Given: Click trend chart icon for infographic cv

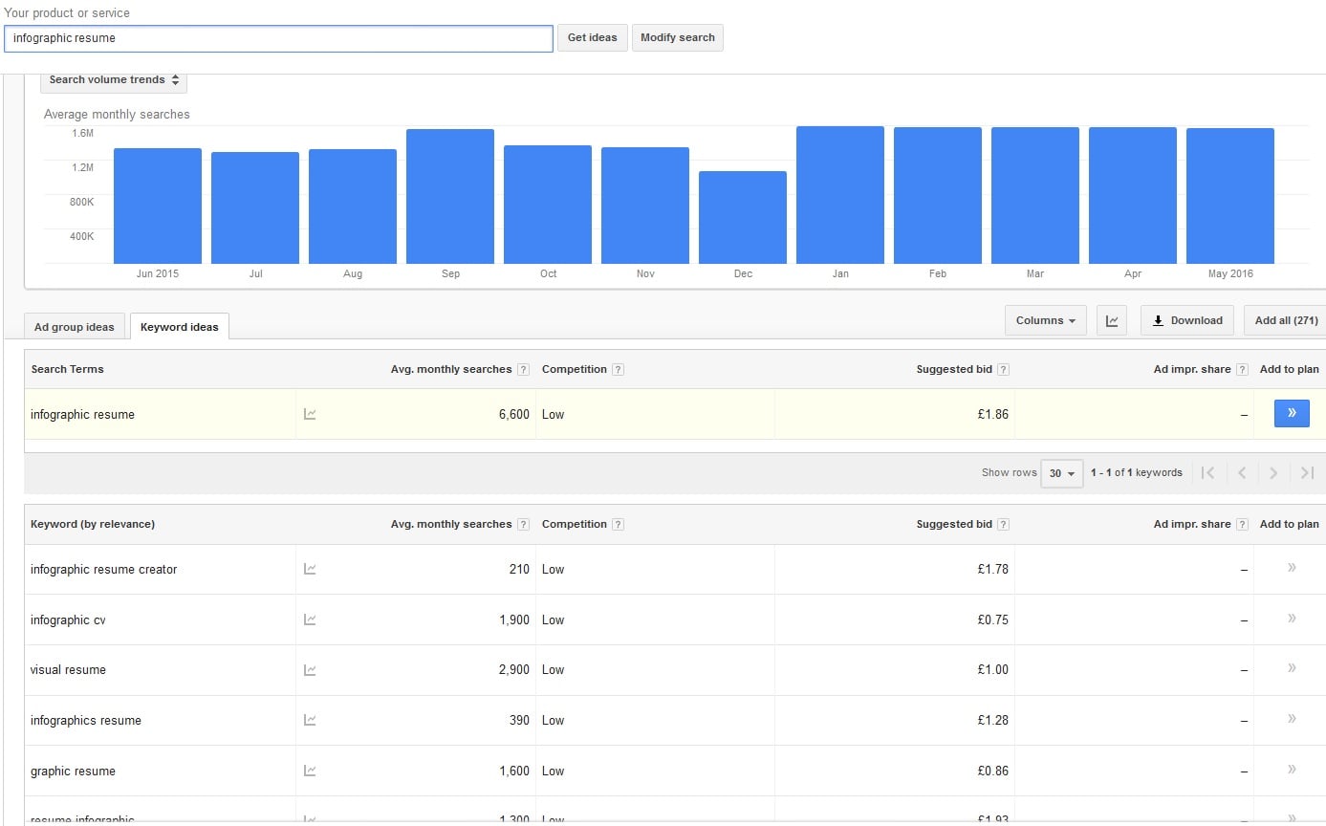Looking at the screenshot, I should pyautogui.click(x=310, y=619).
